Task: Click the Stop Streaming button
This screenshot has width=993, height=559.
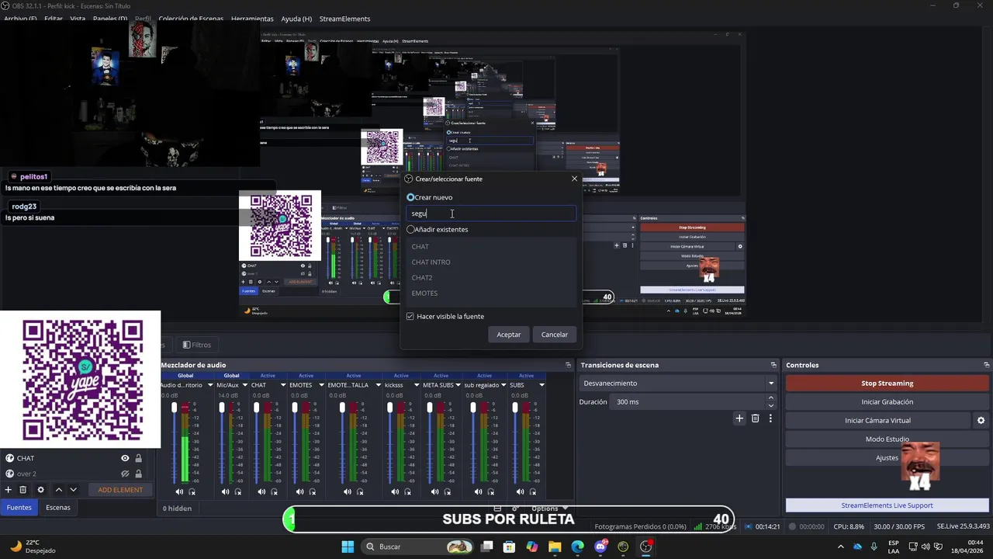Action: [x=887, y=384]
